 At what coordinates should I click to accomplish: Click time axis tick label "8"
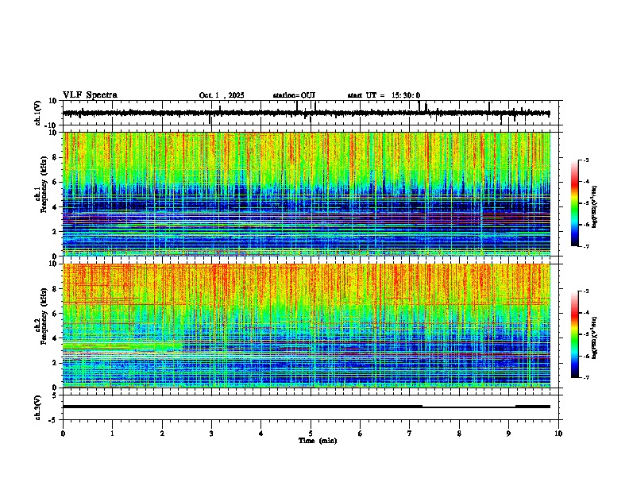[x=459, y=434]
